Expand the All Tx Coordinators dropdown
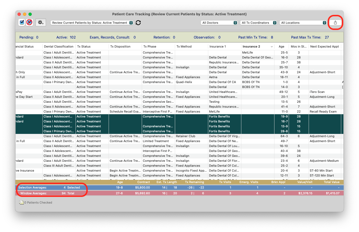The image size is (359, 232). point(259,23)
